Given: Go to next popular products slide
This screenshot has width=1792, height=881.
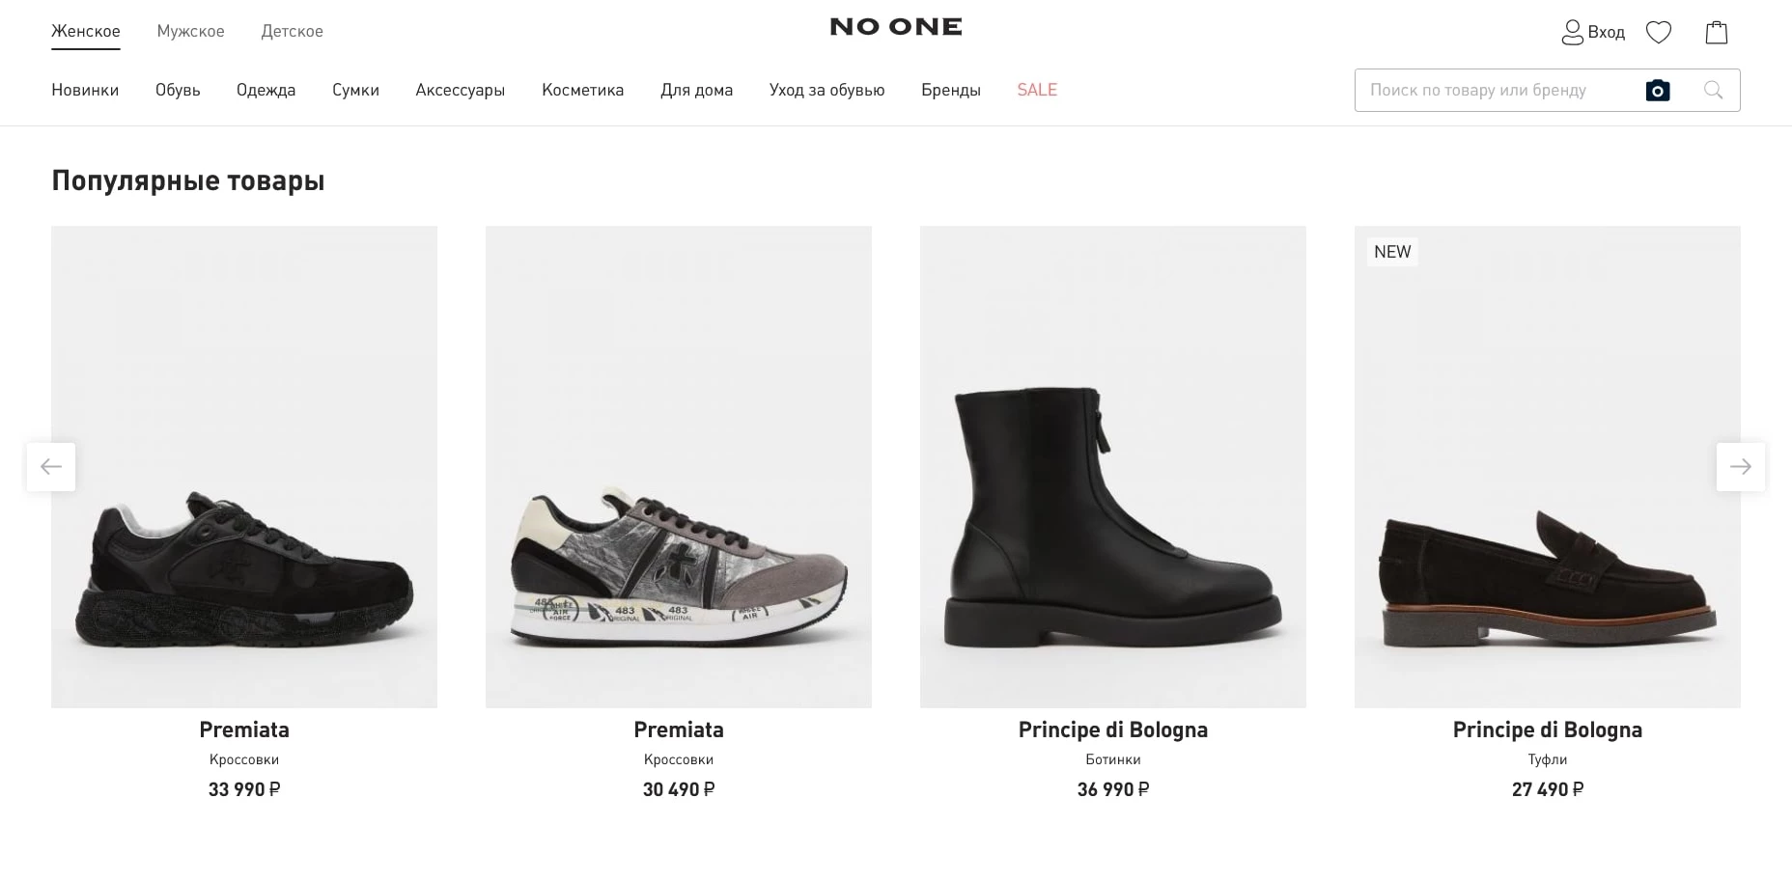Looking at the screenshot, I should point(1740,467).
